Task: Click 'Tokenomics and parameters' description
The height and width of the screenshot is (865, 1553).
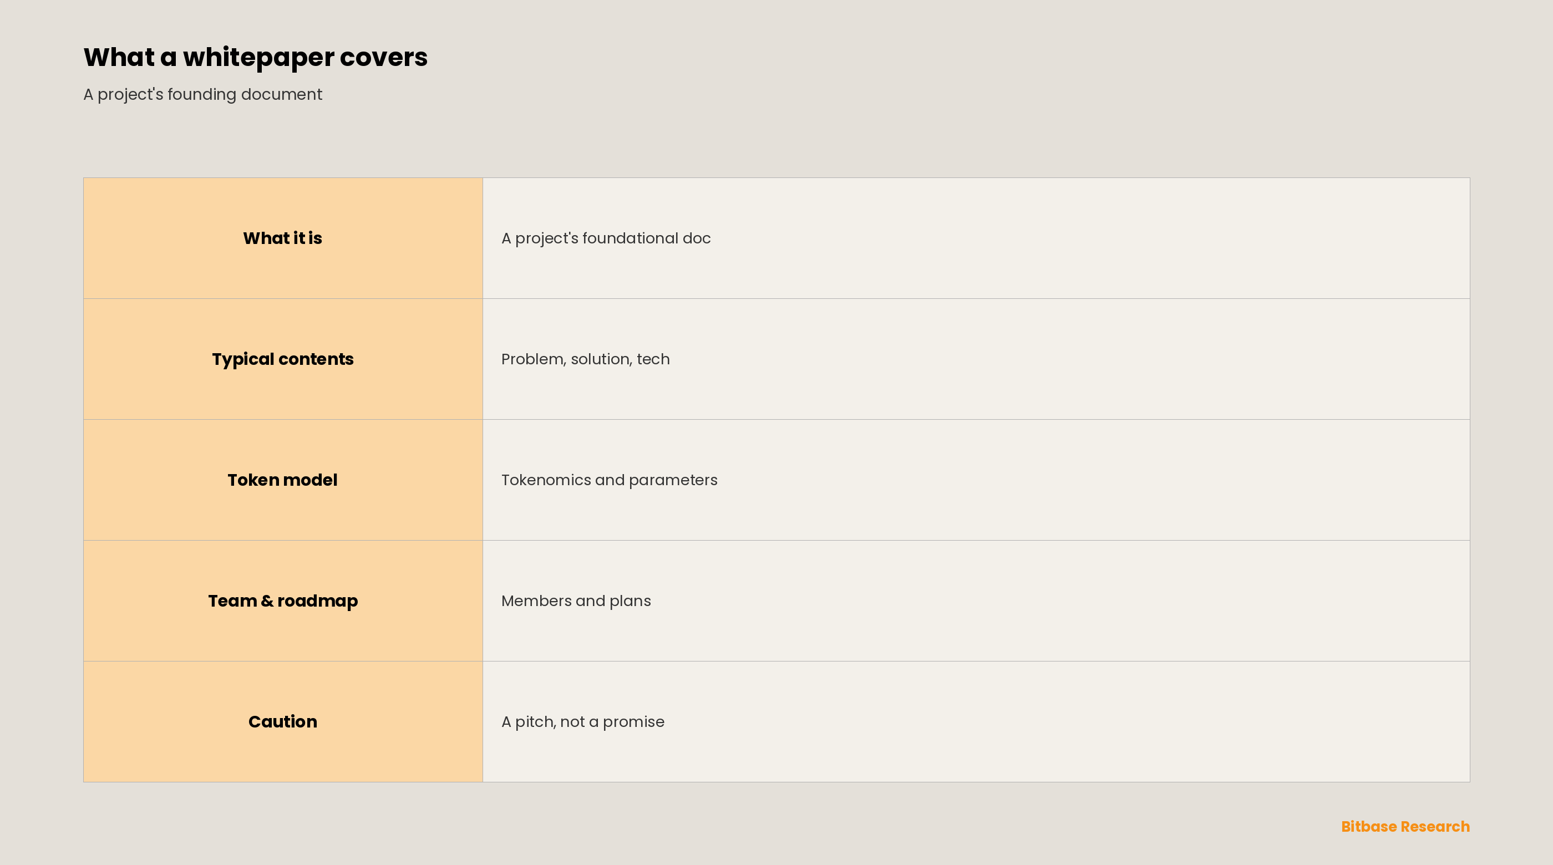Action: click(609, 480)
